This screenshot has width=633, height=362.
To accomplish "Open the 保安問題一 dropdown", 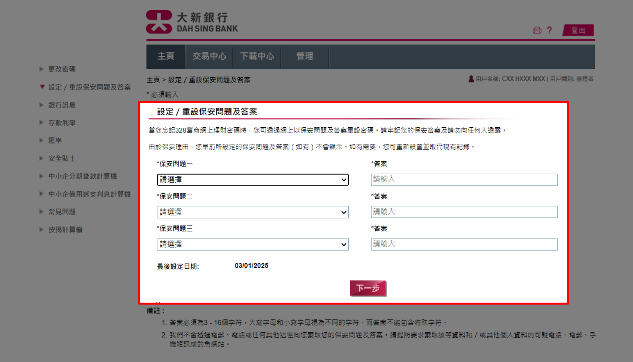I will [253, 180].
